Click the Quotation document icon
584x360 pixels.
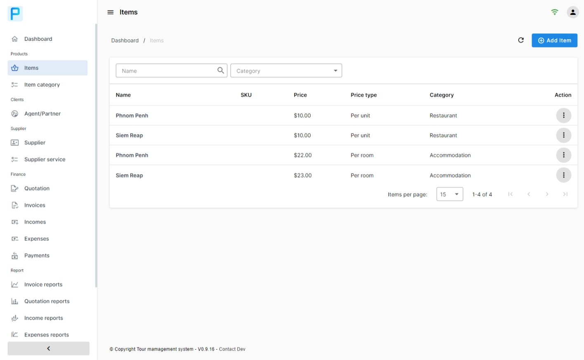pyautogui.click(x=15, y=188)
